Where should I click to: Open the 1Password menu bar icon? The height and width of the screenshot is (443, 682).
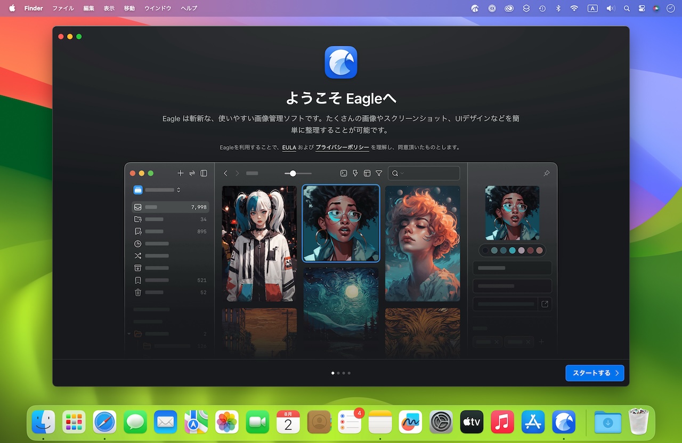492,8
